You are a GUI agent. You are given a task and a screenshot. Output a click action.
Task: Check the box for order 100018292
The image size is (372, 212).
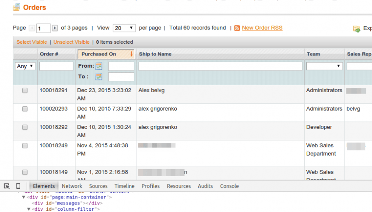pos(25,128)
